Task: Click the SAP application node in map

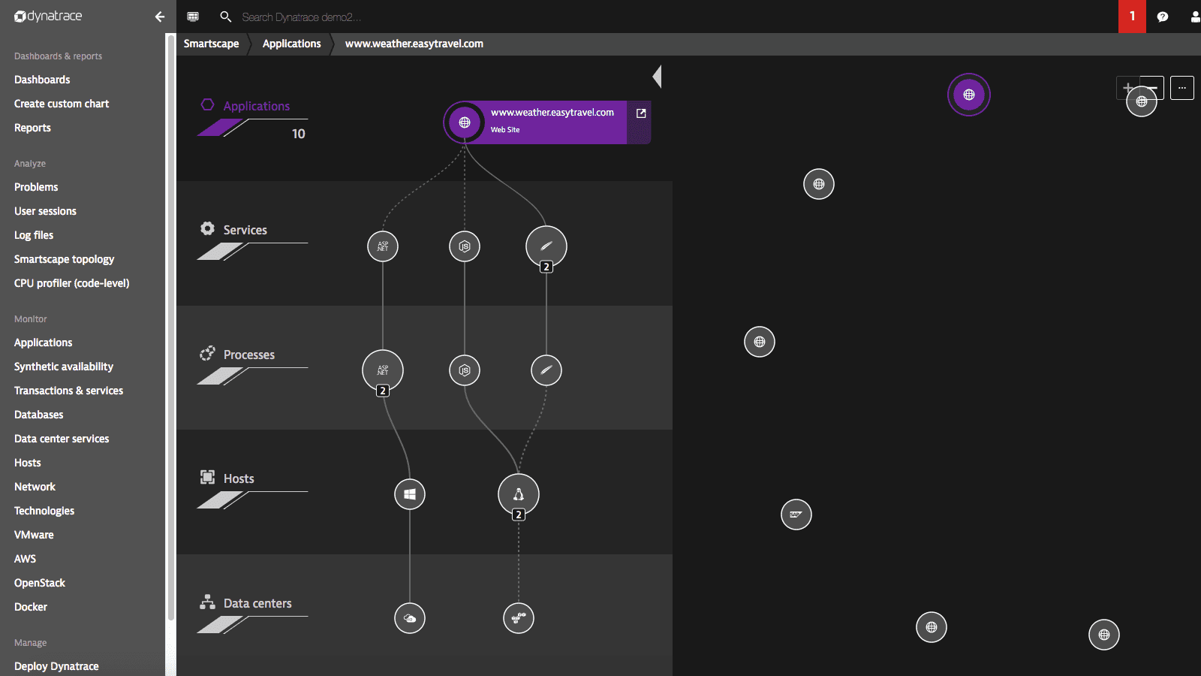Action: tap(796, 515)
